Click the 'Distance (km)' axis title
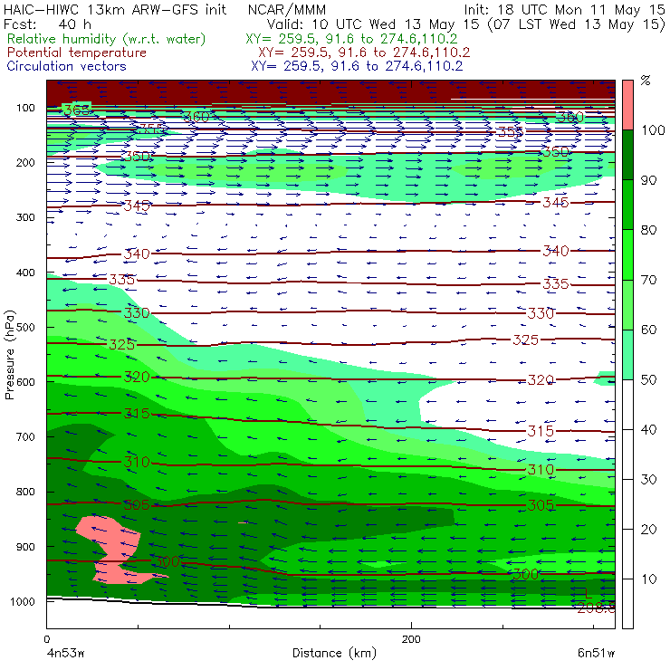 (x=334, y=653)
